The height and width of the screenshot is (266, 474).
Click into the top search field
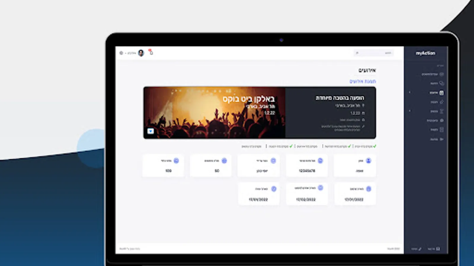coord(374,53)
